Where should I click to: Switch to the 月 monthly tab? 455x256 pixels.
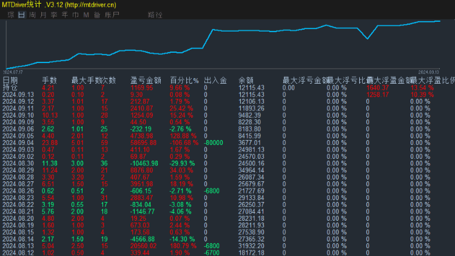pyautogui.click(x=43, y=14)
